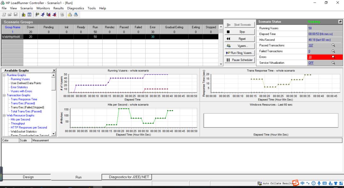Pause the Scheduler
The image size is (344, 188).
(x=240, y=60)
